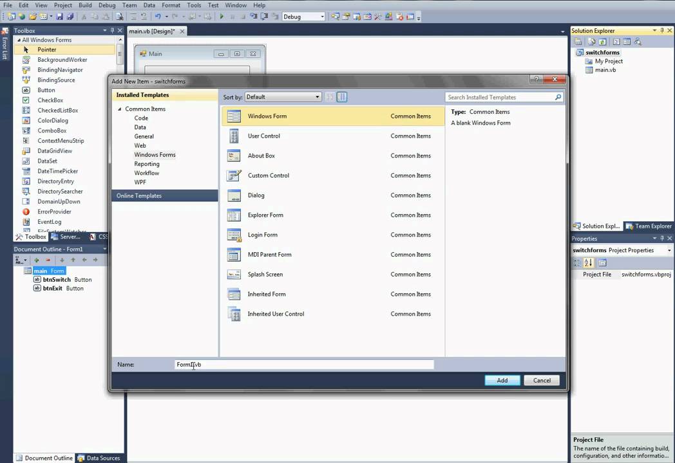Click the Open File folder icon
The width and height of the screenshot is (675, 463).
point(33,16)
